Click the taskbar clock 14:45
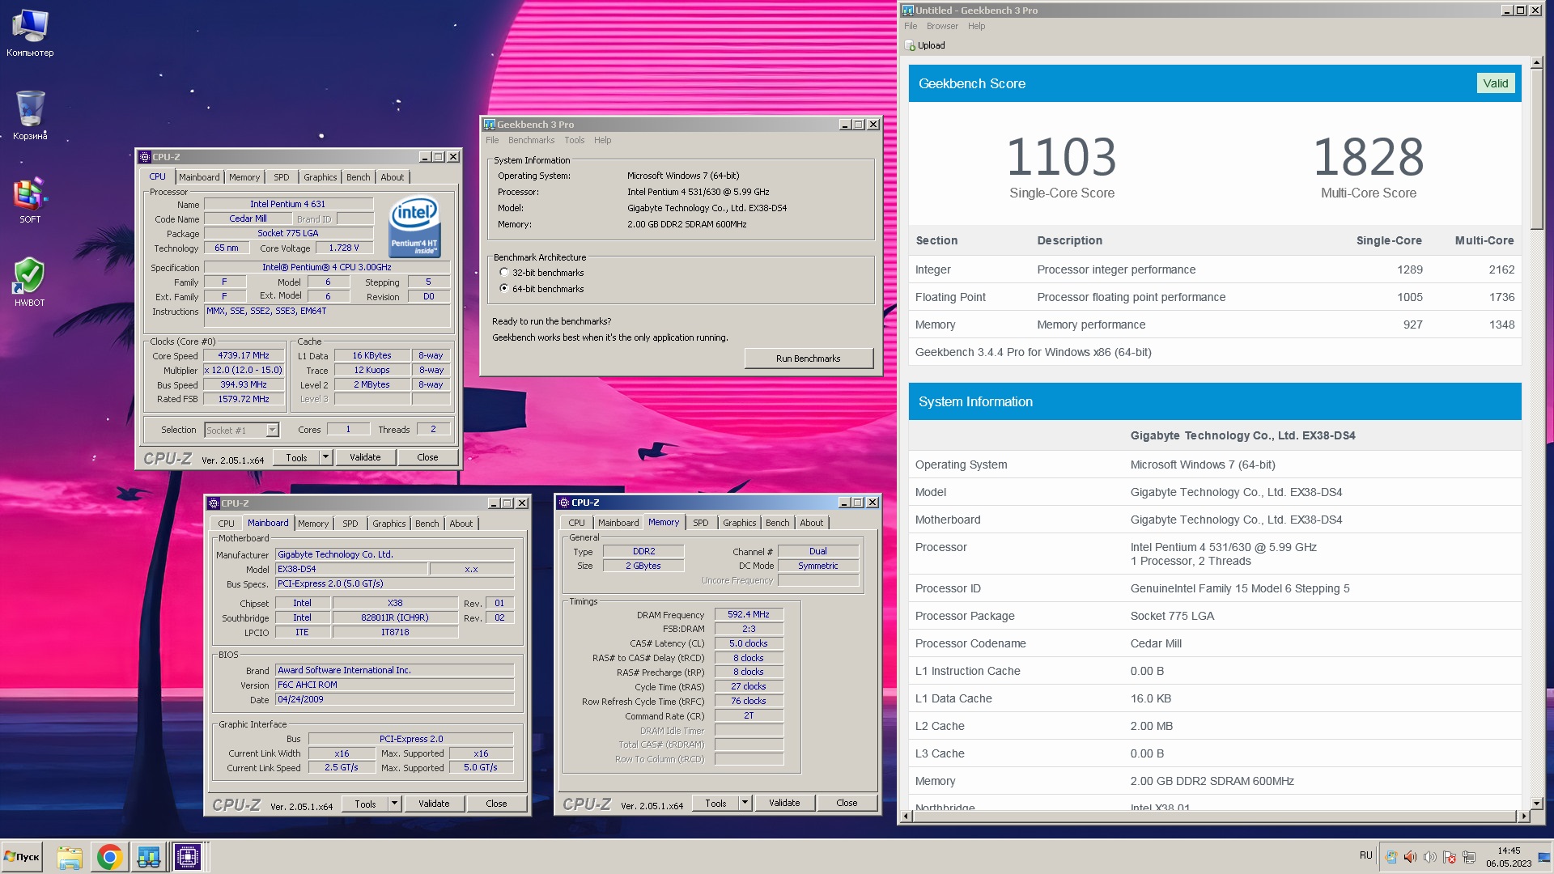 click(x=1509, y=851)
